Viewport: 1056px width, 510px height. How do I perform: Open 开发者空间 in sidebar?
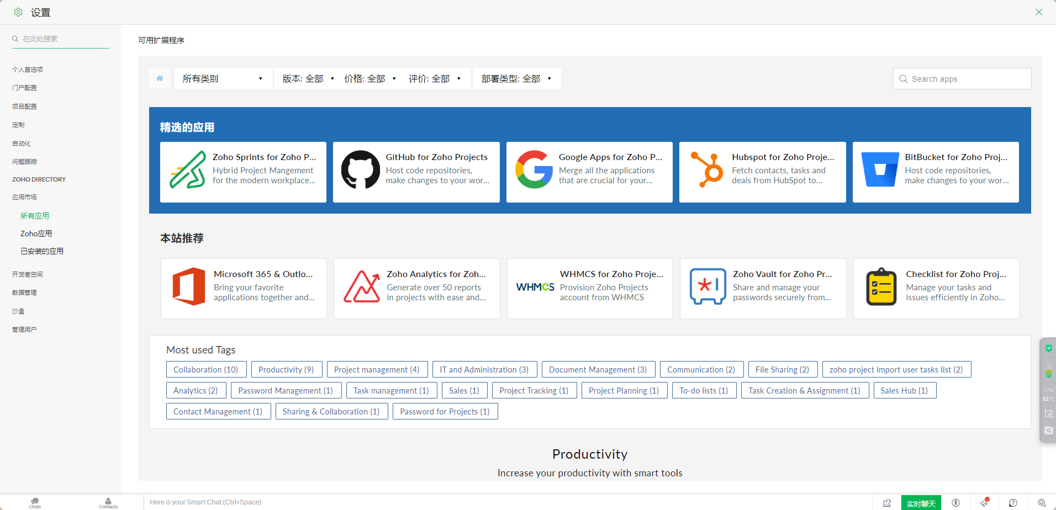[28, 274]
